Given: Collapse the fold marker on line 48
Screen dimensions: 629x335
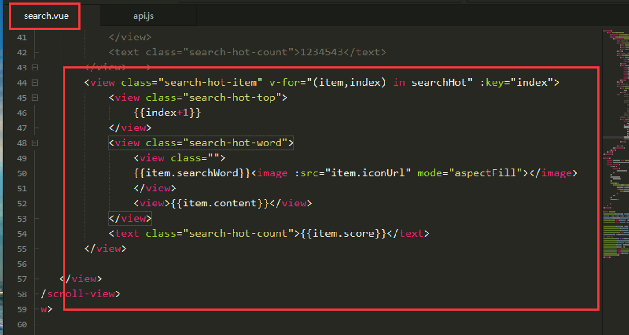Looking at the screenshot, I should pyautogui.click(x=35, y=143).
